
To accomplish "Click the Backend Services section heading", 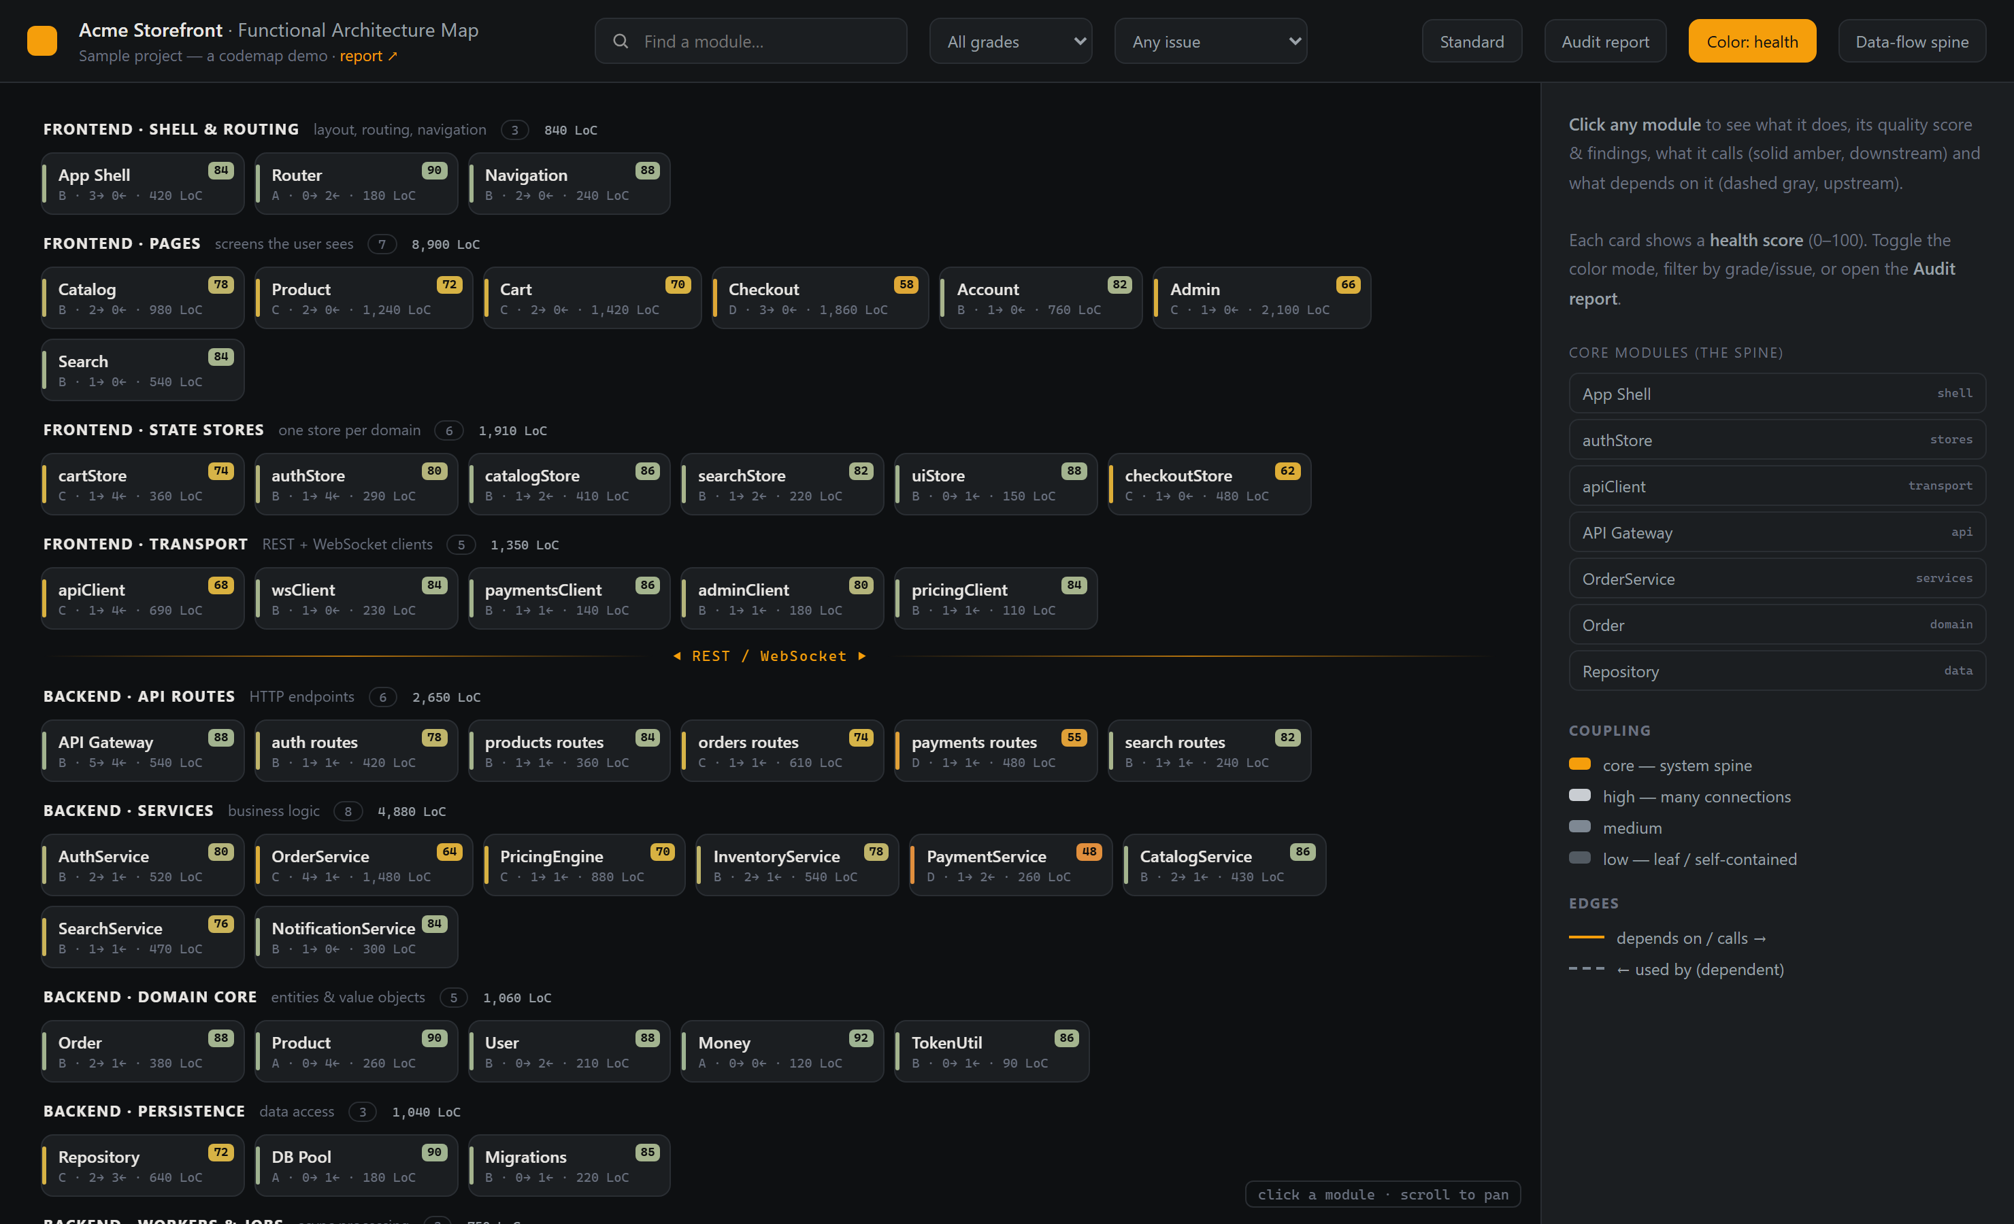I will click(x=129, y=811).
